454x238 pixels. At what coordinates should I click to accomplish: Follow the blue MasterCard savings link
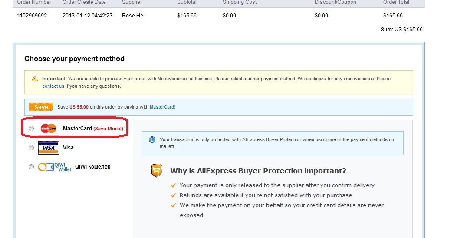tap(162, 107)
